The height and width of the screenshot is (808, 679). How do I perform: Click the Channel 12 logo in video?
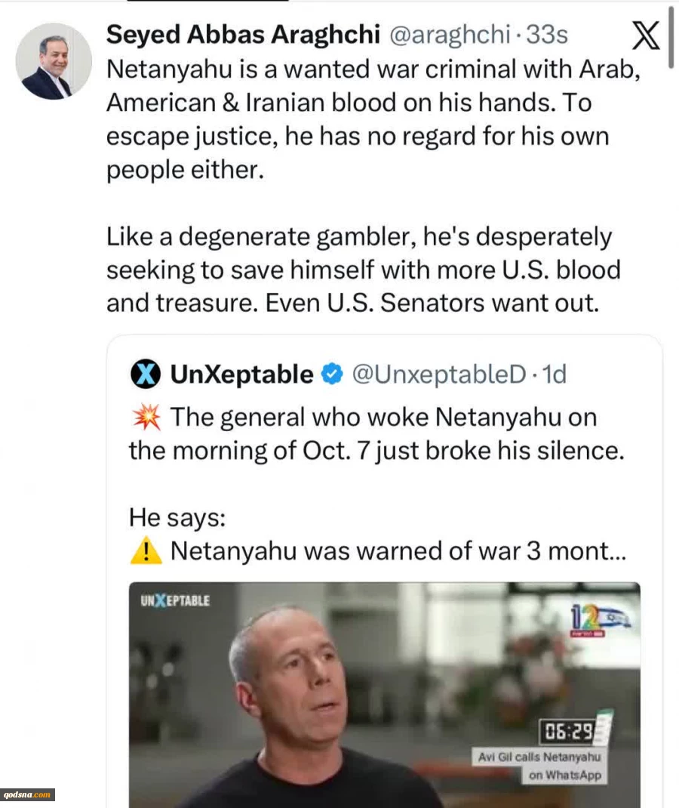pos(601,621)
